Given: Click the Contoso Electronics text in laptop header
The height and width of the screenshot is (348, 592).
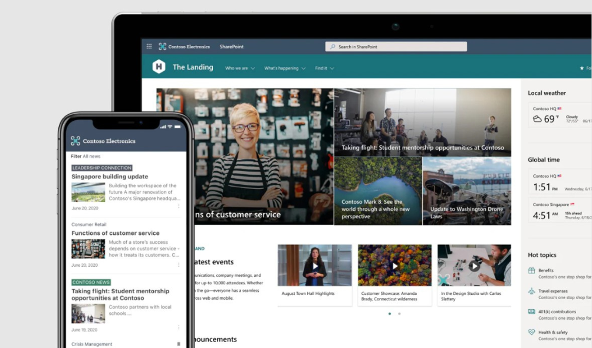Looking at the screenshot, I should tap(189, 47).
